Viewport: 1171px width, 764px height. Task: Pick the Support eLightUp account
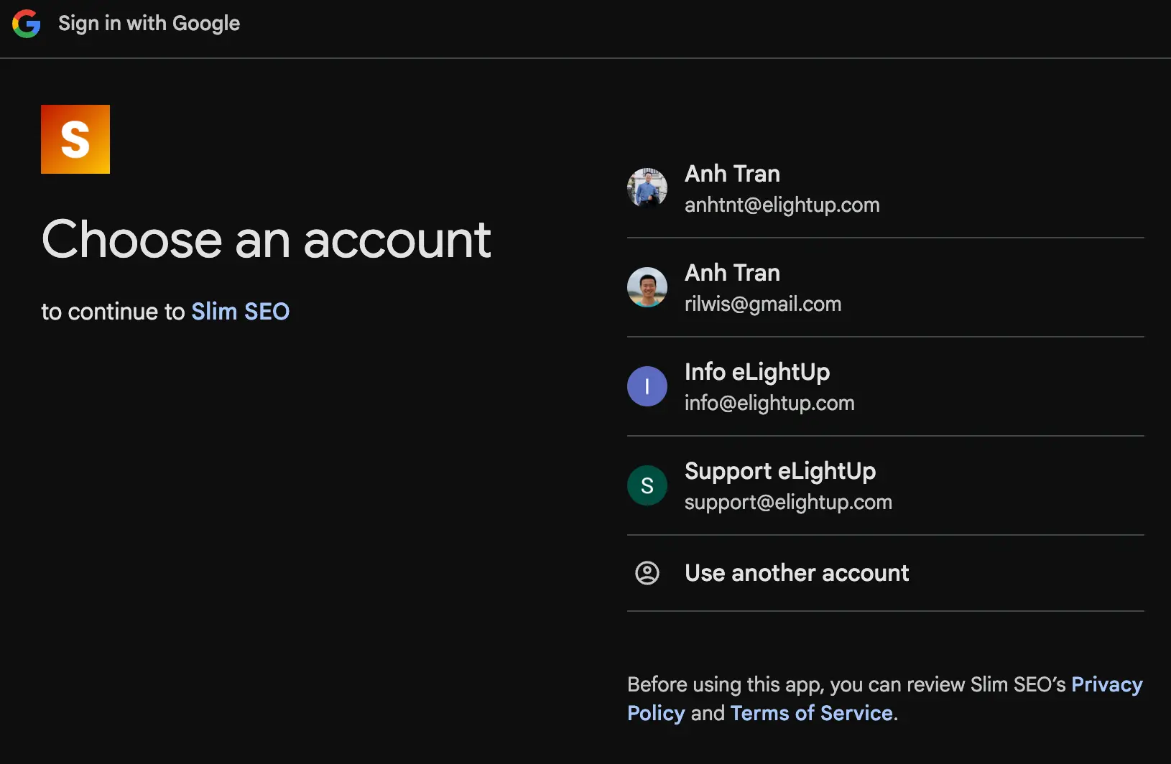[886, 485]
